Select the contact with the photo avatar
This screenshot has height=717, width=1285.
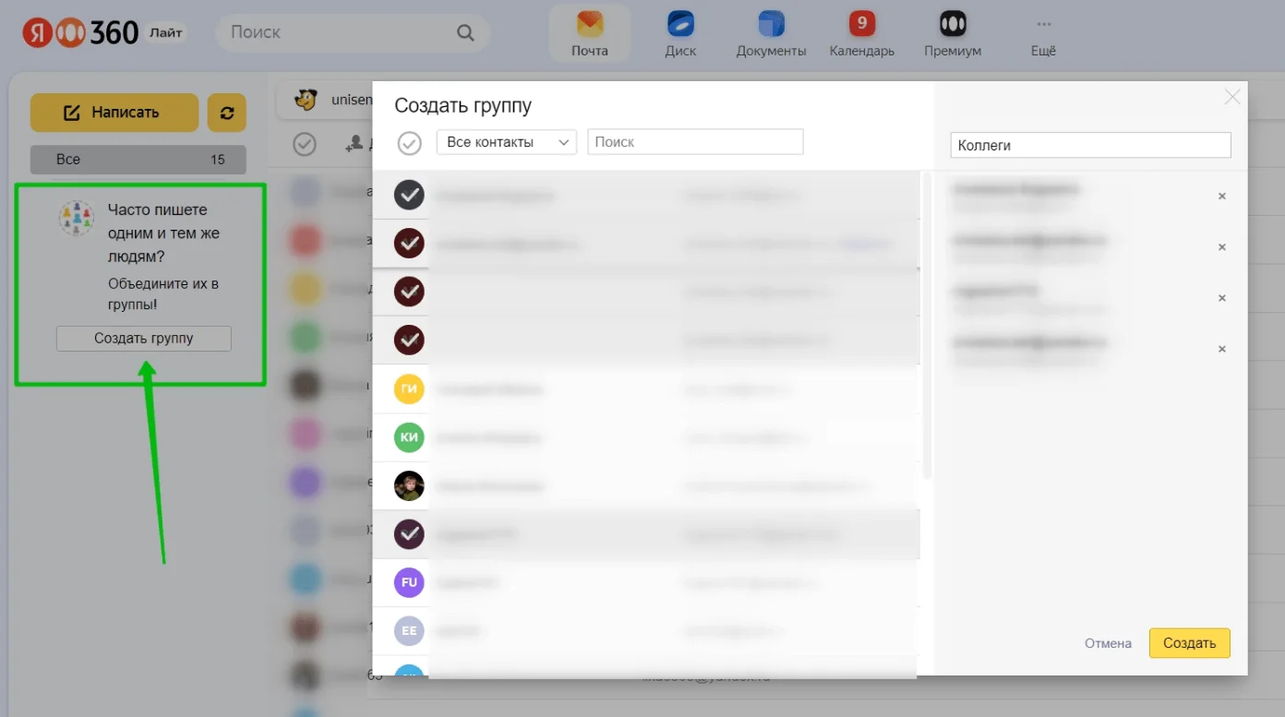click(409, 485)
